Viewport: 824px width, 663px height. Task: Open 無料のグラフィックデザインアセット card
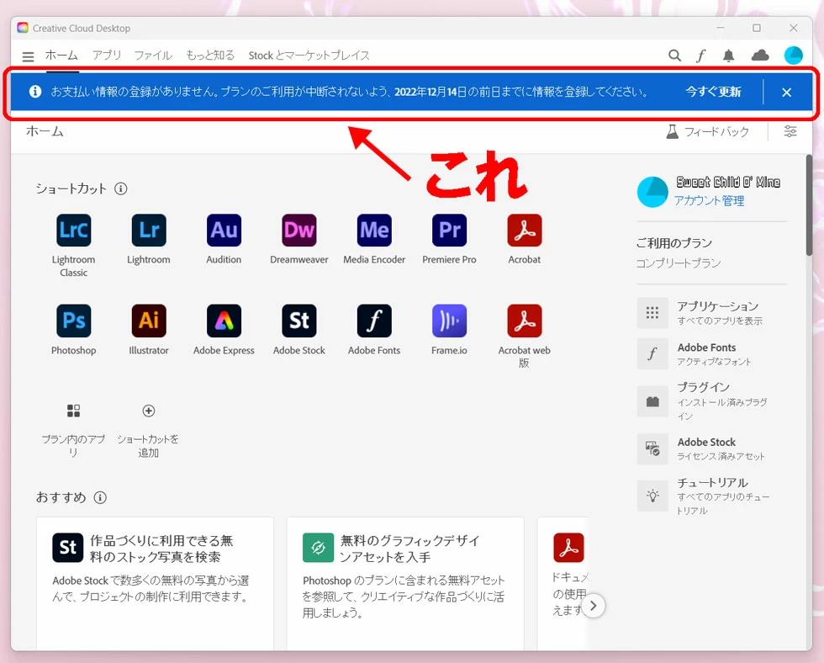tap(405, 584)
